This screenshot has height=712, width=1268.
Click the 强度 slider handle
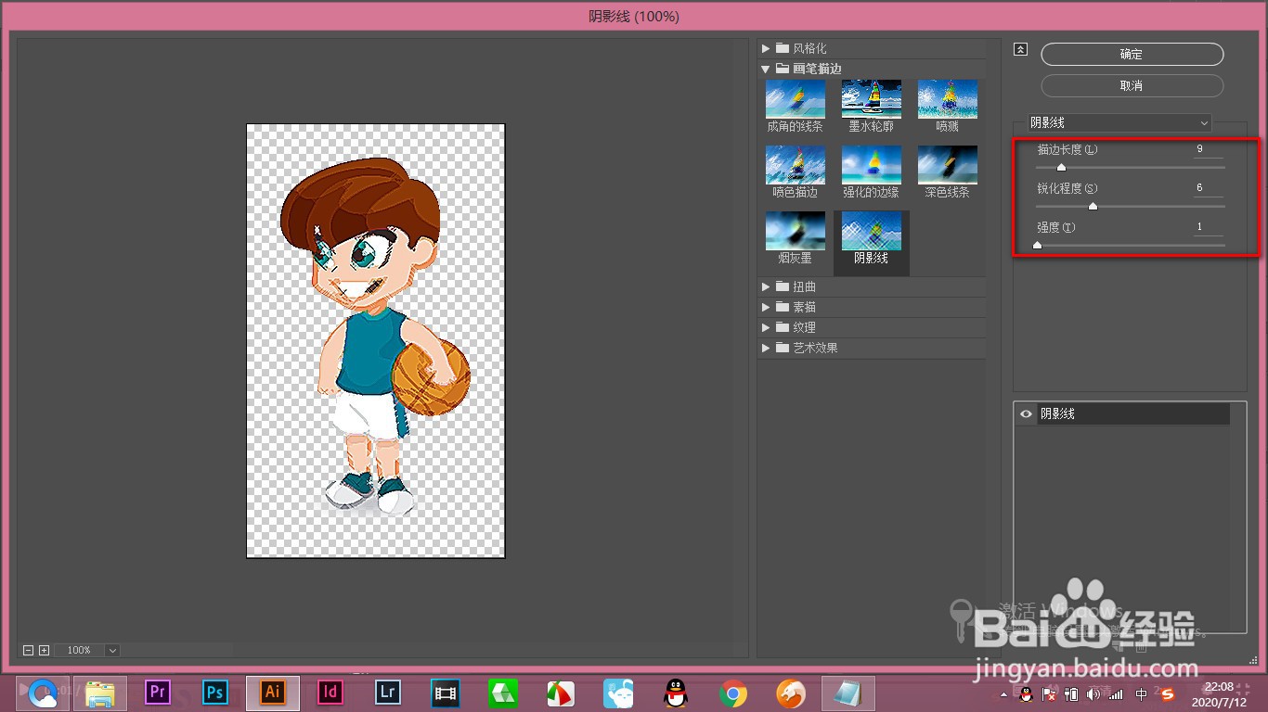1037,246
